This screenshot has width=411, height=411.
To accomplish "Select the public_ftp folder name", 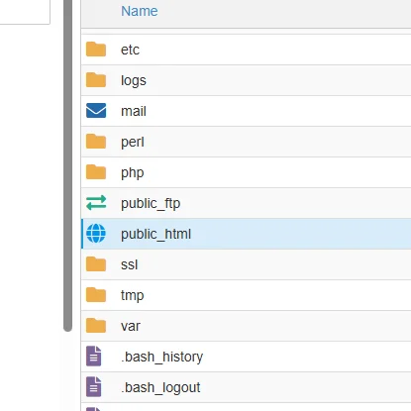I will [151, 203].
